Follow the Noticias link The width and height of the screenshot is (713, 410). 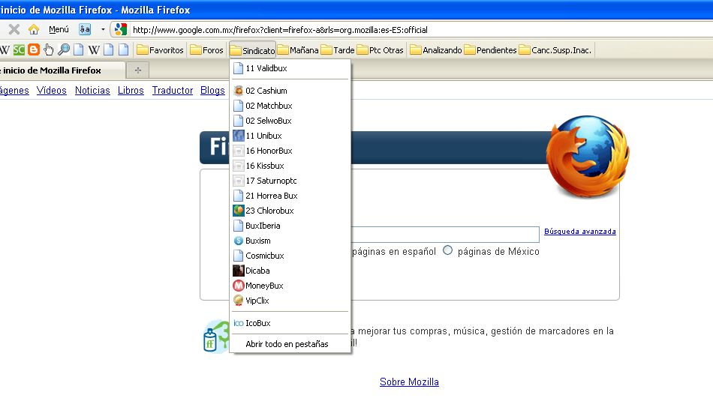click(x=92, y=91)
